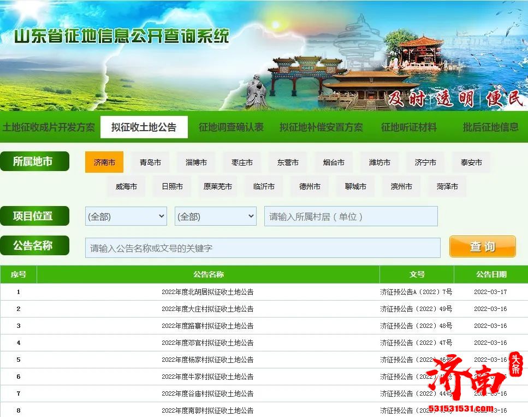Expand the first 项目位置 (全部) dropdown

[126, 216]
